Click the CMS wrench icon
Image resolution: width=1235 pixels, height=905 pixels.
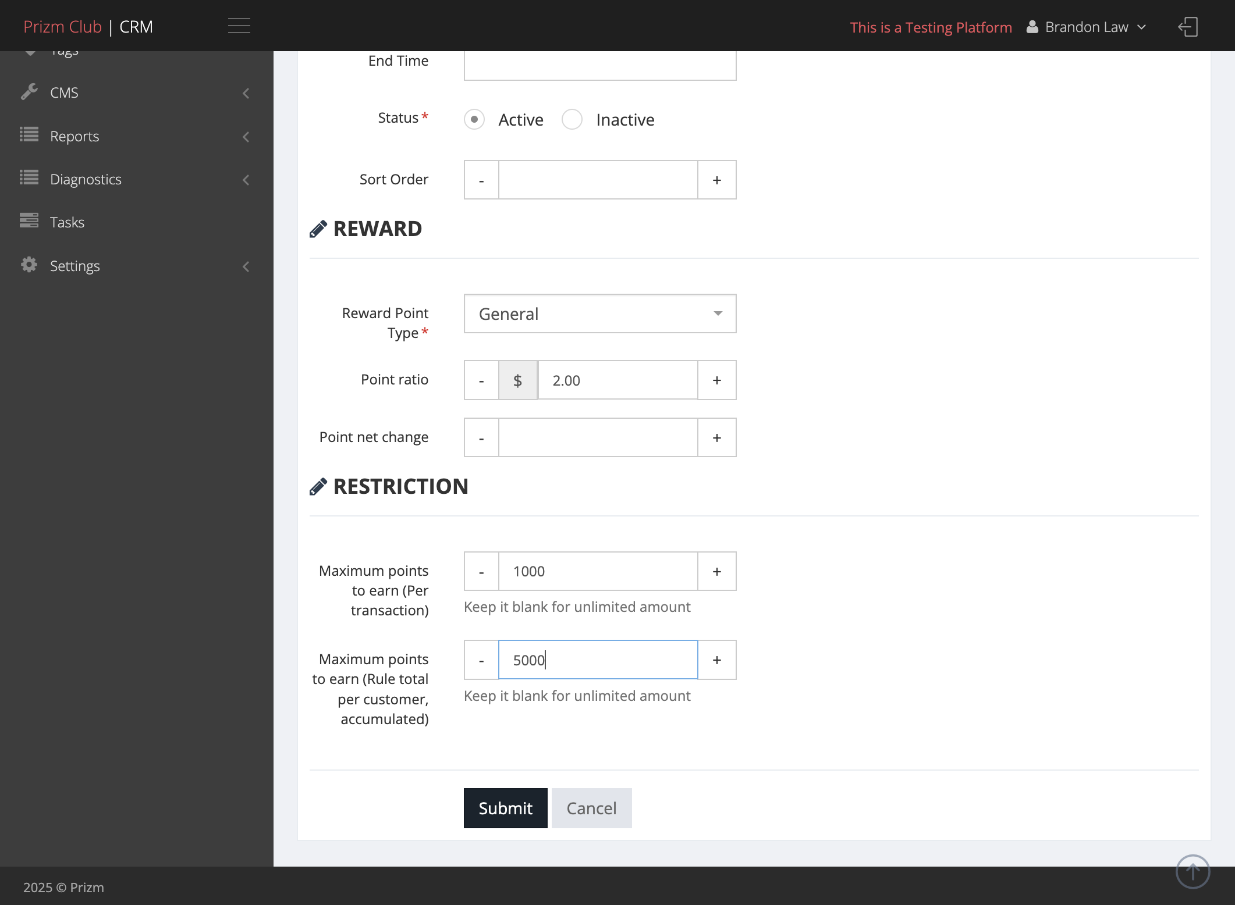29,92
